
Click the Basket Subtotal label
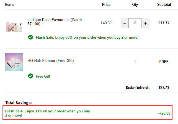(138, 88)
